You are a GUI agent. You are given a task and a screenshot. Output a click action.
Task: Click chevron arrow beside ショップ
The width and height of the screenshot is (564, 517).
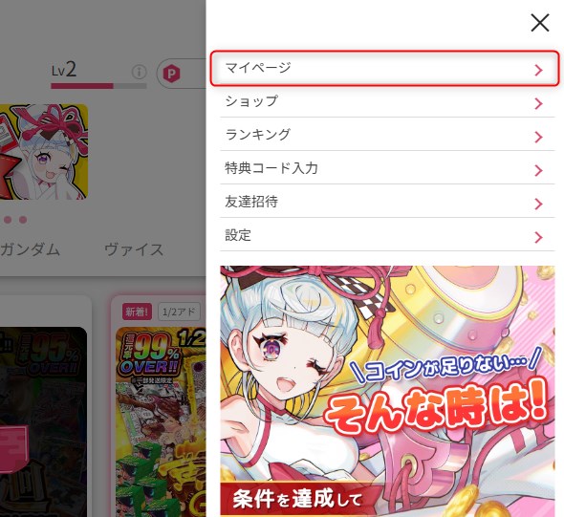[x=538, y=103]
